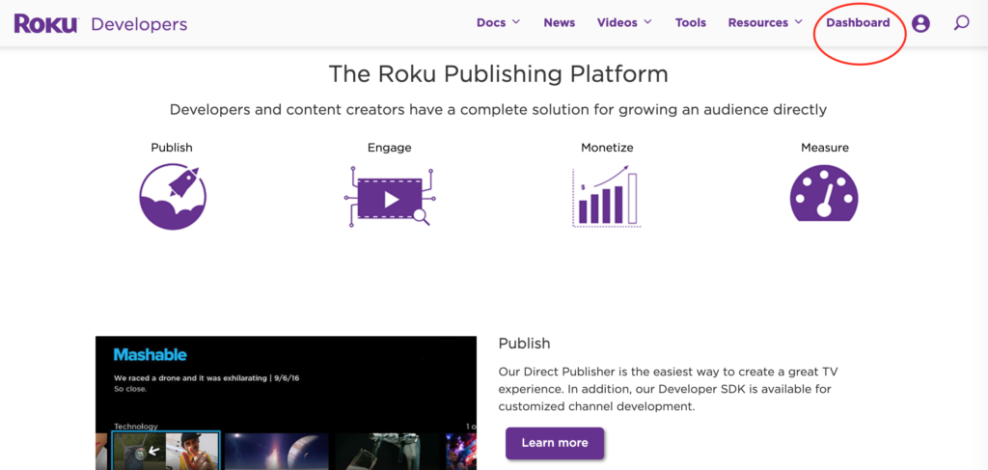
Task: Expand the Docs dropdown menu
Action: point(498,23)
